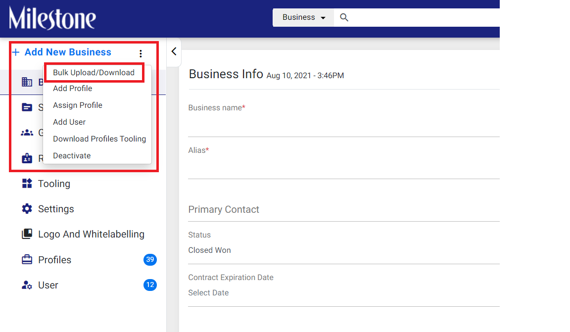This screenshot has height=332, width=570.
Task: Choose Add User from the menu
Action: click(69, 122)
